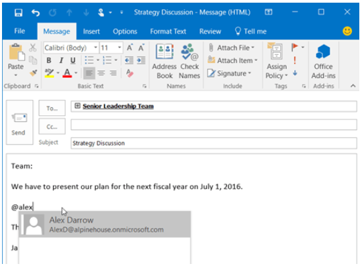Toggle Center paragraph alignment
The height and width of the screenshot is (268, 362).
[x=101, y=73]
